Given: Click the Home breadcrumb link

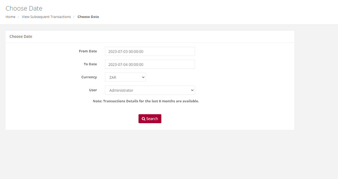Looking at the screenshot, I should (x=10, y=17).
